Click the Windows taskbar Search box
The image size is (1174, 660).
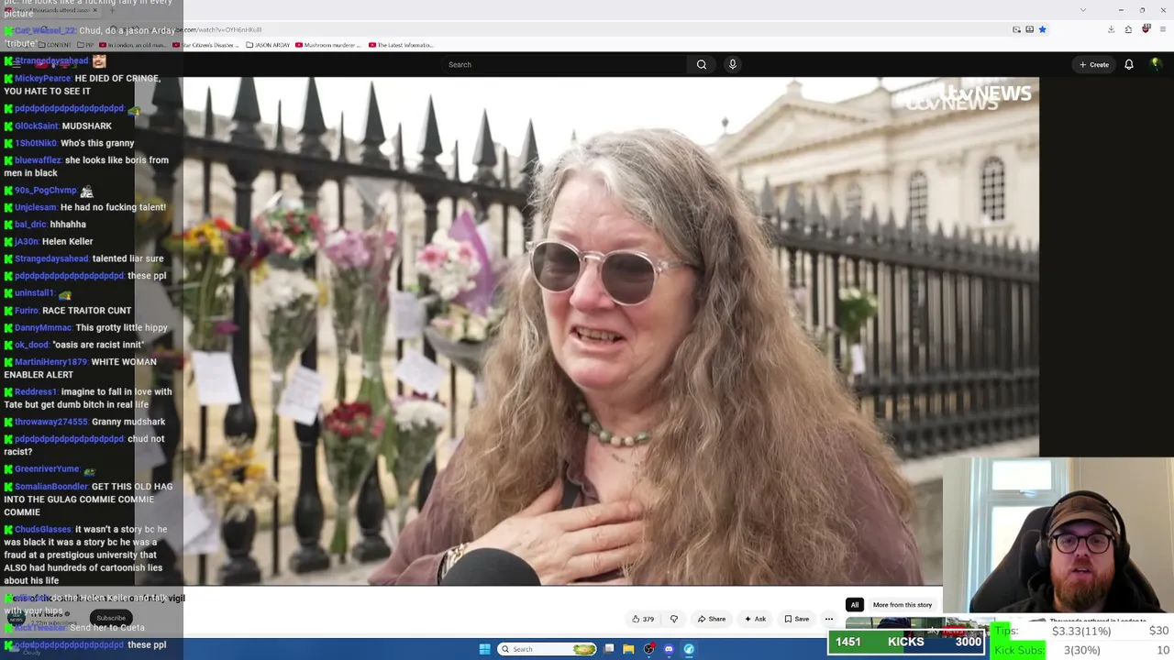click(x=548, y=649)
